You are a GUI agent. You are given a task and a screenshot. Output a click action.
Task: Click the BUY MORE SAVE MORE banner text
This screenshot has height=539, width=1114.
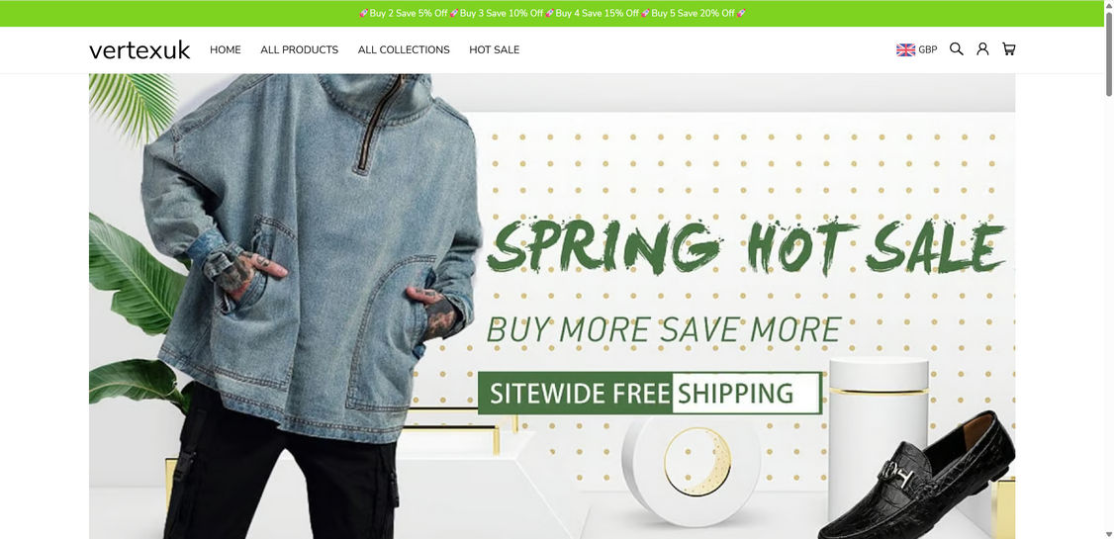pyautogui.click(x=664, y=329)
